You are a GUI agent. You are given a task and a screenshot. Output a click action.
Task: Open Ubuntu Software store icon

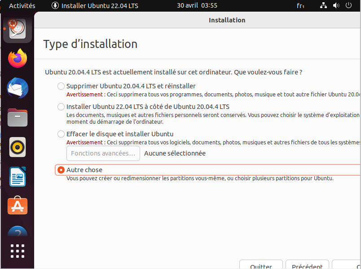18,205
